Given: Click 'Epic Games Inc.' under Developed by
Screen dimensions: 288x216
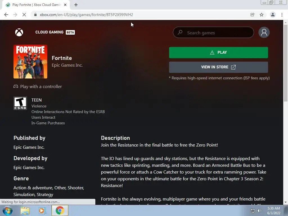Looking at the screenshot, I should (29, 168).
